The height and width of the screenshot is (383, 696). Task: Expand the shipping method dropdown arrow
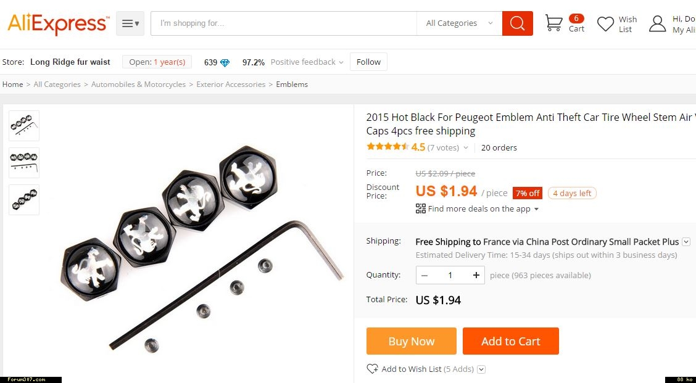[x=686, y=242]
